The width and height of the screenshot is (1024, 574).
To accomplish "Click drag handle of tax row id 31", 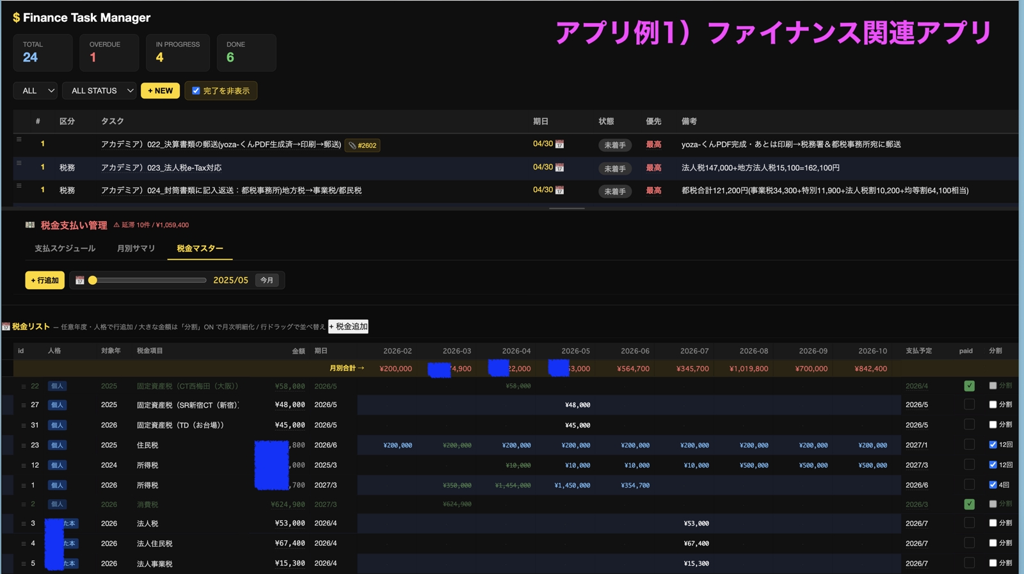I will (x=24, y=426).
